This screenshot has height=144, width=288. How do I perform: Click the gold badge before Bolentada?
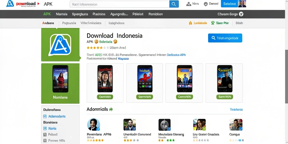96,42
